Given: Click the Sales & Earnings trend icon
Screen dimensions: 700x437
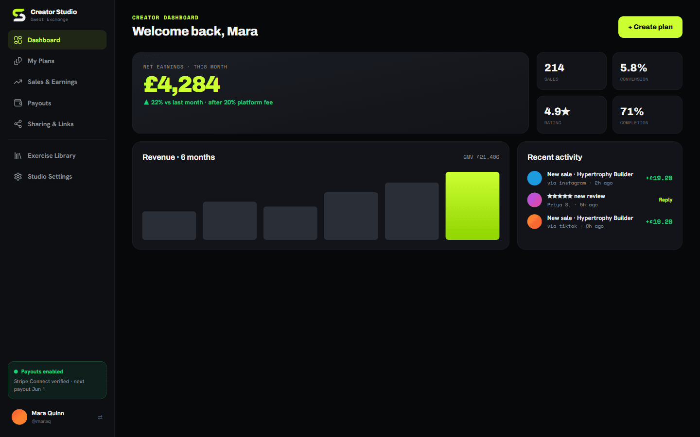Looking at the screenshot, I should coord(18,82).
